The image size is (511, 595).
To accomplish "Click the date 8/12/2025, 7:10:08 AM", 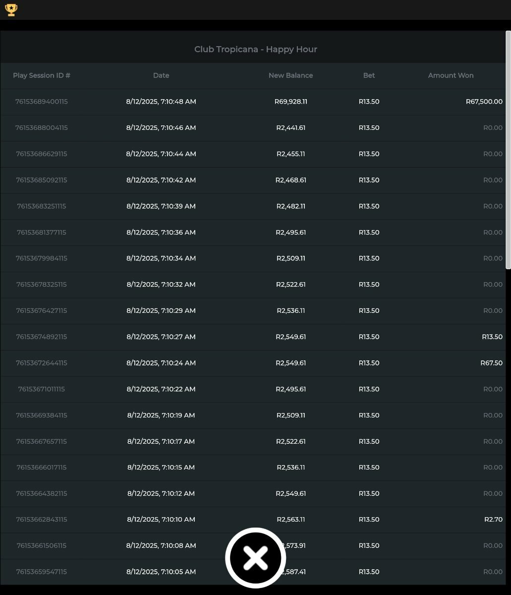I will point(161,546).
